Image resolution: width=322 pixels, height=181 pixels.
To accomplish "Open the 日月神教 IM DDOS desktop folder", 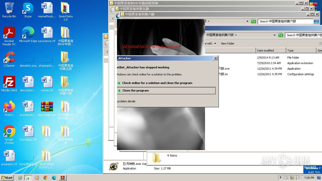I will (65, 110).
